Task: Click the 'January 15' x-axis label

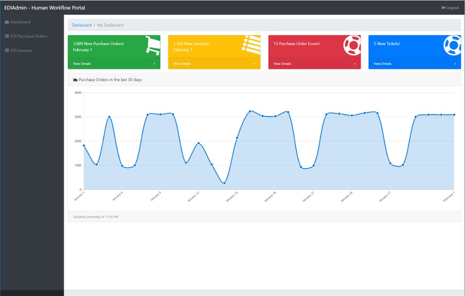Action: 232,197
